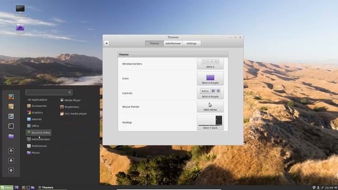Launch Rhythmbox from the menu
This screenshot has height=190, width=338.
pos(70,107)
